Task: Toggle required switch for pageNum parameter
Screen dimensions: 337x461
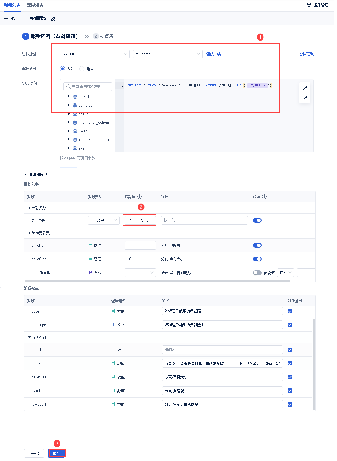Action: (x=257, y=245)
